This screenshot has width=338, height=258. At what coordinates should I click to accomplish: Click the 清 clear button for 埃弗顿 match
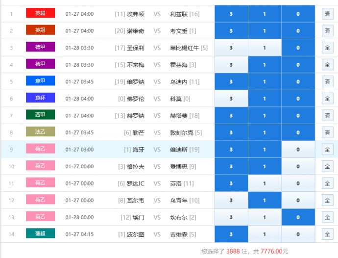coord(327,14)
